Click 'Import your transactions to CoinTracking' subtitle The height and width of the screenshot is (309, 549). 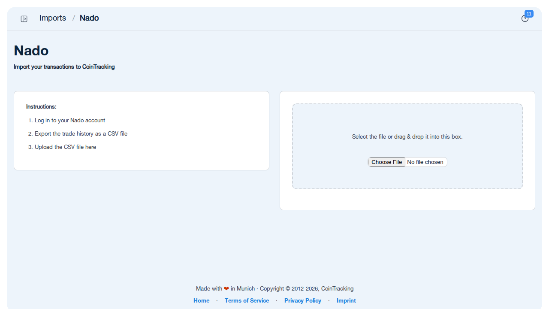(x=64, y=67)
